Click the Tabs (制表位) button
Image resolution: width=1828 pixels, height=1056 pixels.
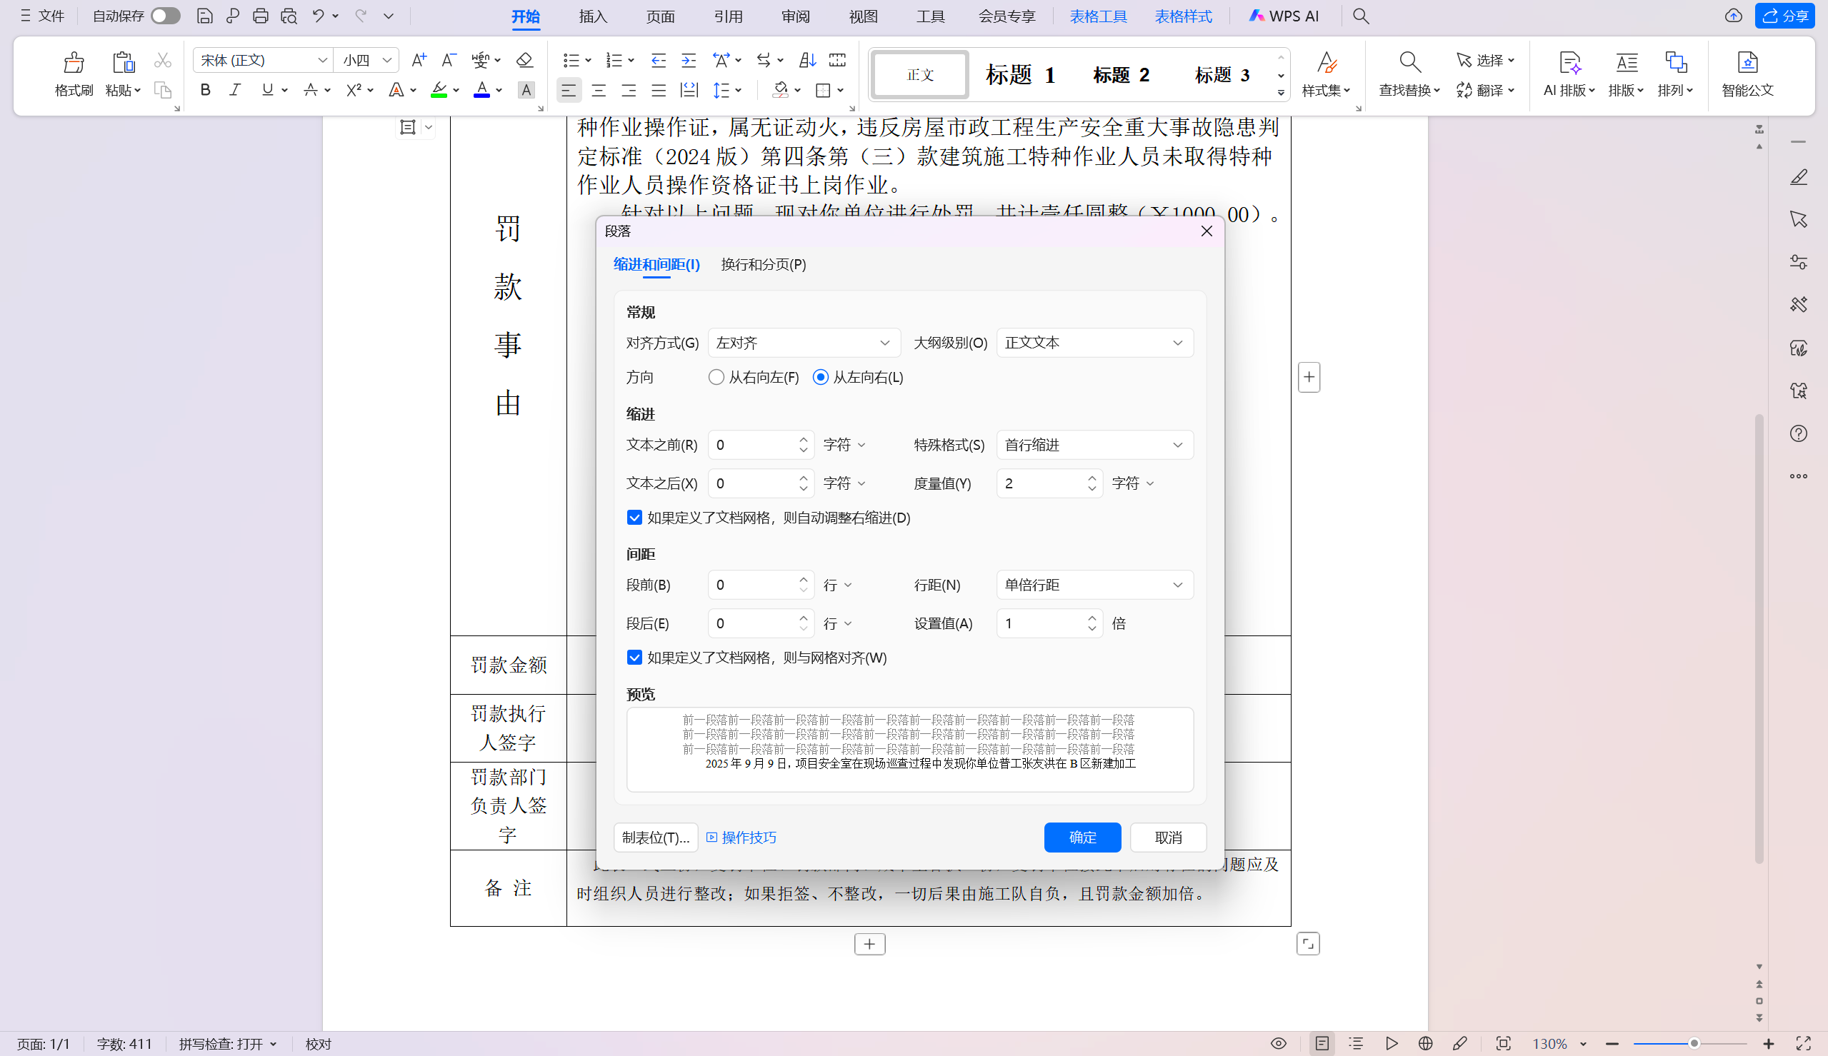[x=656, y=837]
